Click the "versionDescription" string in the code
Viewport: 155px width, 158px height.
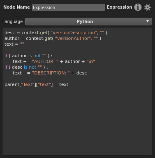74,33
